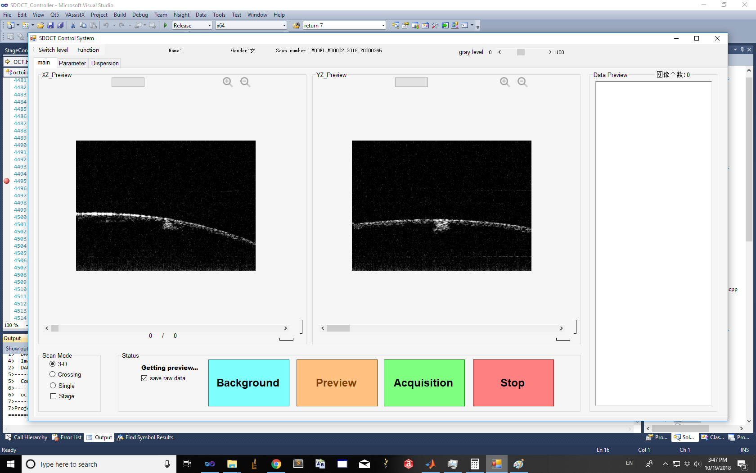This screenshot has height=473, width=756.
Task: Select the 3-D scan mode
Action: [x=53, y=364]
